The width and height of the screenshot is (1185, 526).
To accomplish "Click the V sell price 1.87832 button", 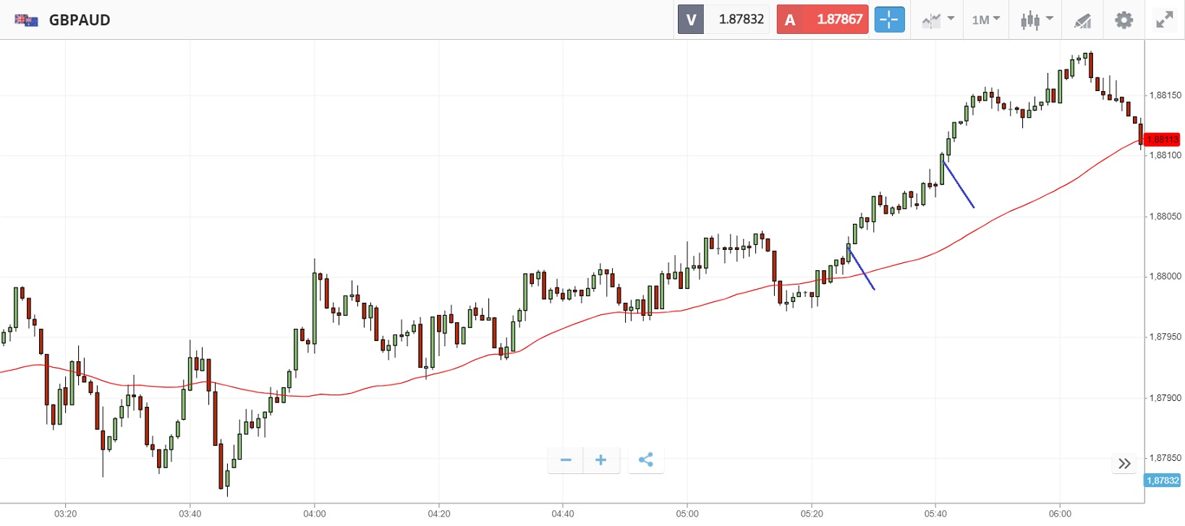I will click(723, 20).
